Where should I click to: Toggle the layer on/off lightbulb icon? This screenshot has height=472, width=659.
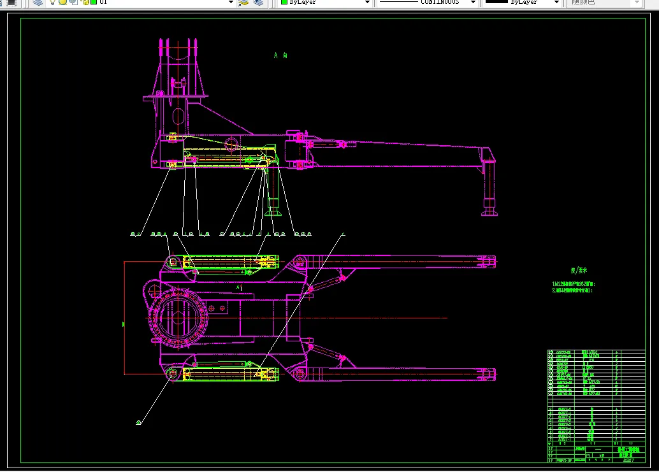[x=54, y=3]
